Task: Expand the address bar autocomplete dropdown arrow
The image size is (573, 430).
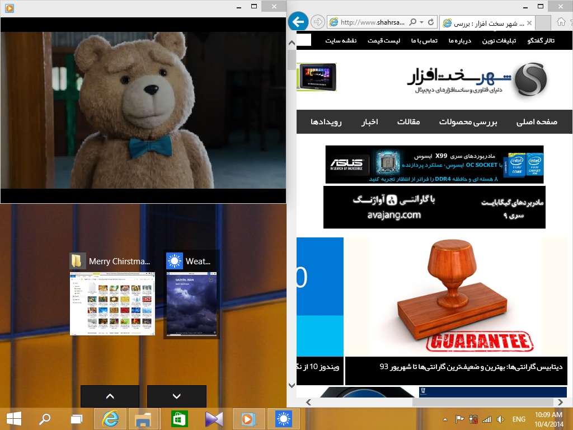Action: coord(422,22)
